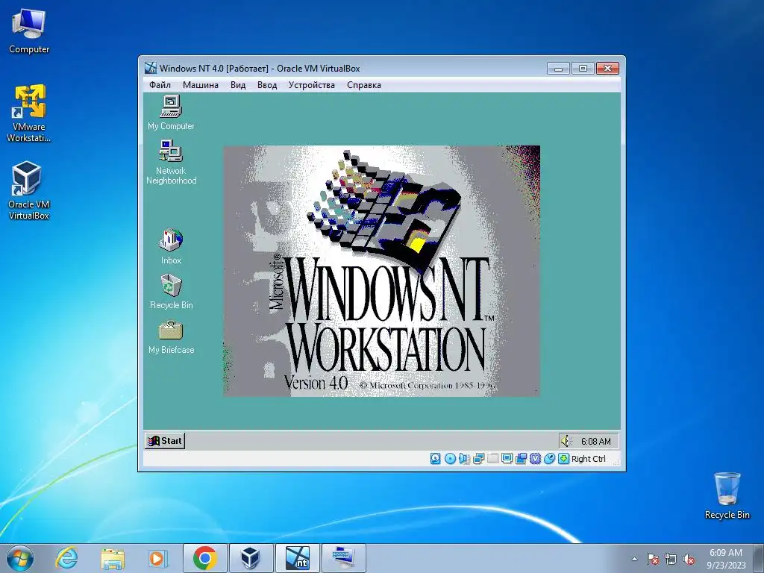The width and height of the screenshot is (764, 573).
Task: Switch to VirtualBox Manager taskbar button
Action: pos(251,558)
